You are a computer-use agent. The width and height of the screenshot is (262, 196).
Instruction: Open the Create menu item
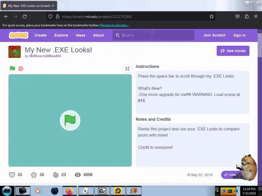[x=40, y=35]
